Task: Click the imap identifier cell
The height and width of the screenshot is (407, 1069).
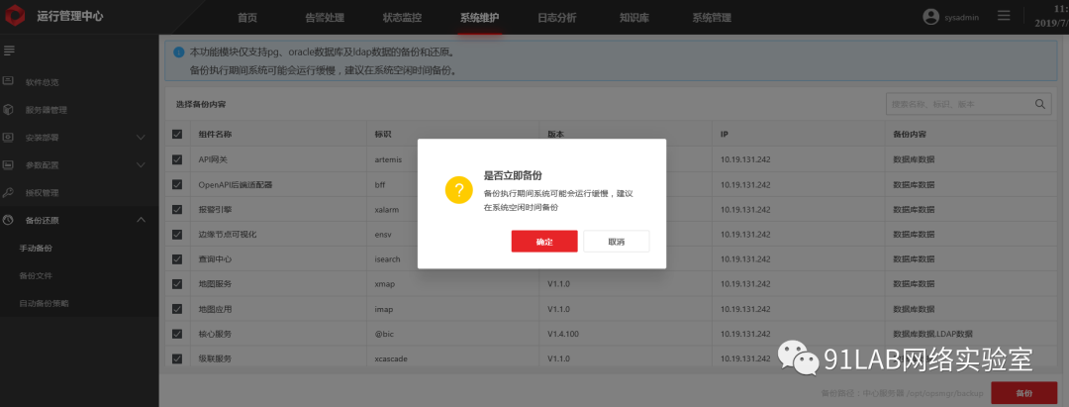Action: pos(384,309)
